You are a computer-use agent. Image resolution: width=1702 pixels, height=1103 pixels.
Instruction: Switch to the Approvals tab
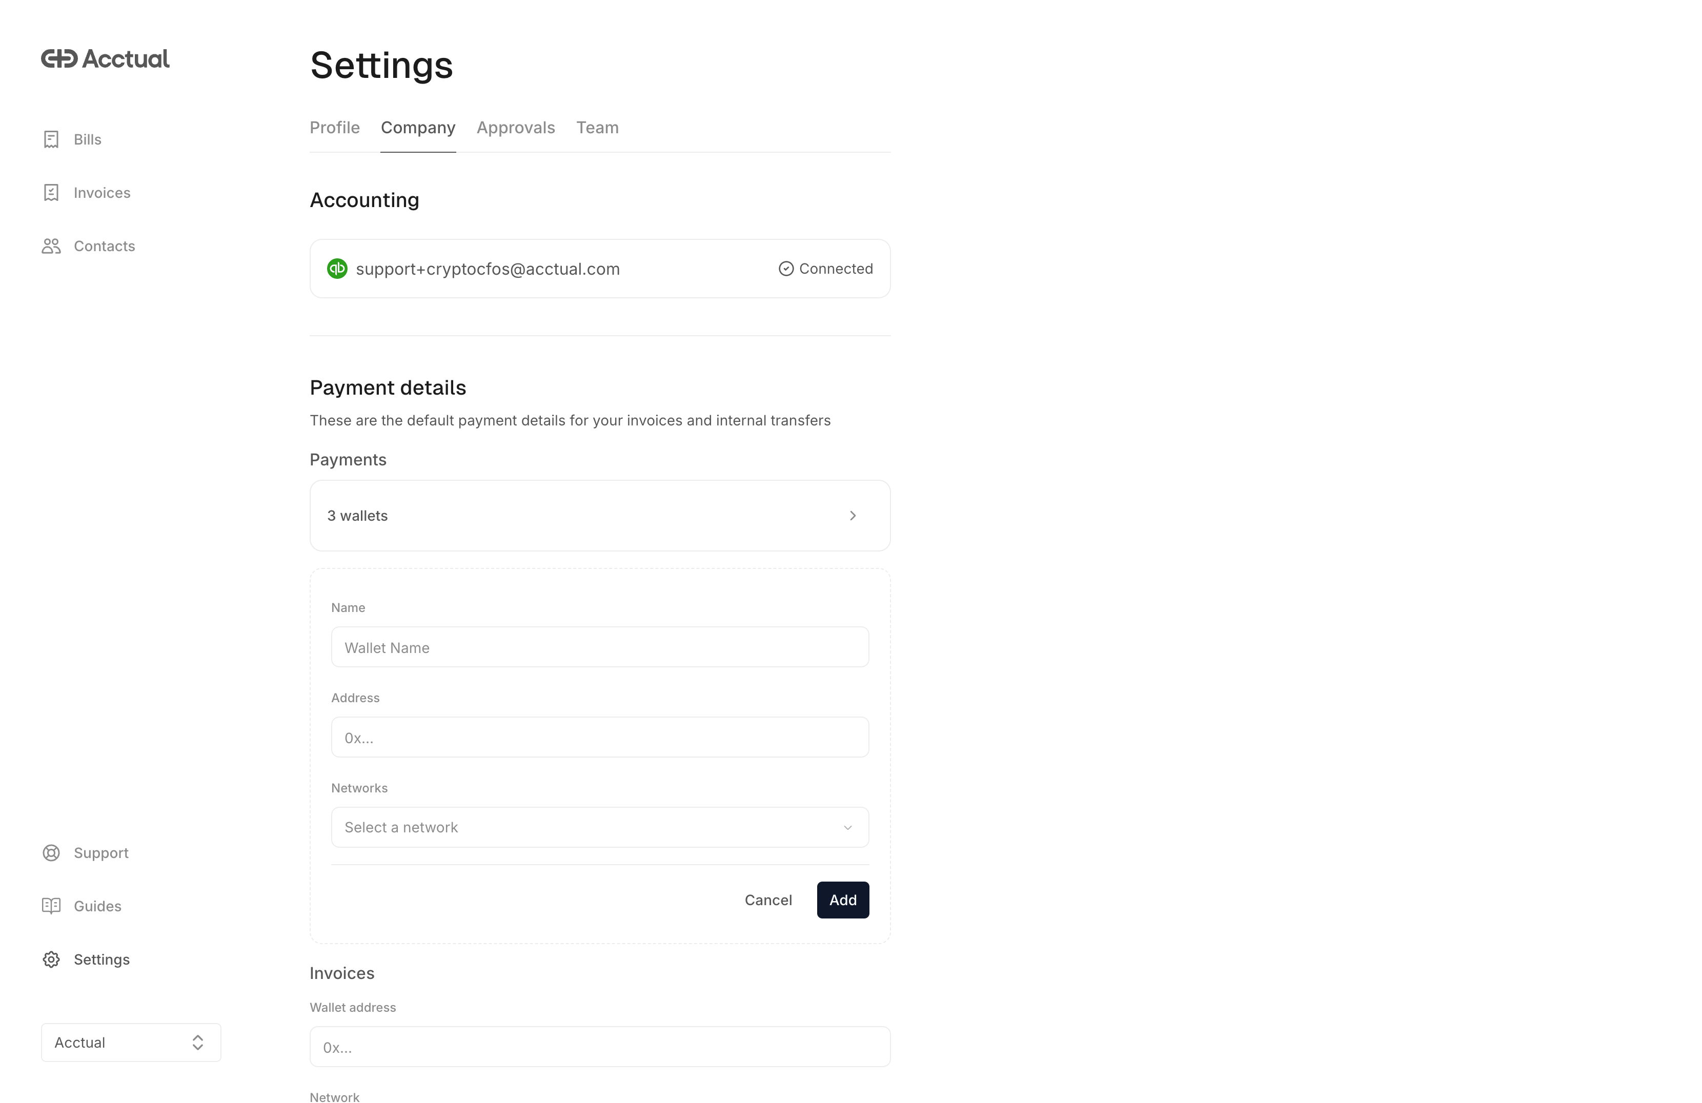516,128
